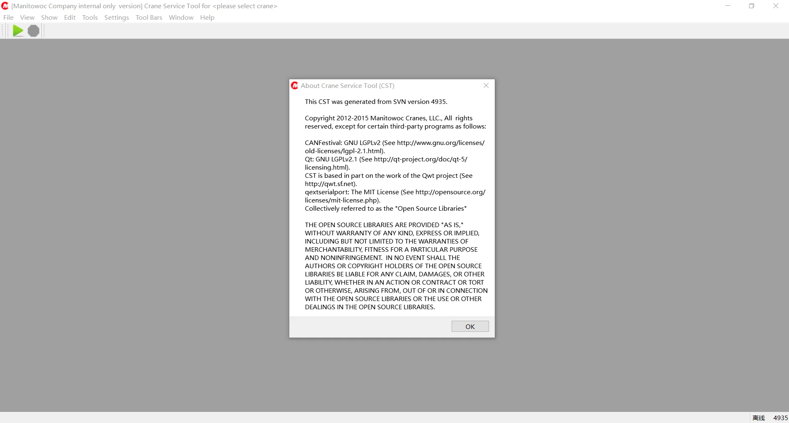Viewport: 789px width, 423px height.
Task: Restore down the main application window
Action: point(752,6)
